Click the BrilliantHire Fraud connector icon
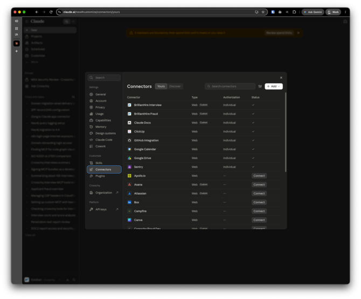 pos(129,114)
